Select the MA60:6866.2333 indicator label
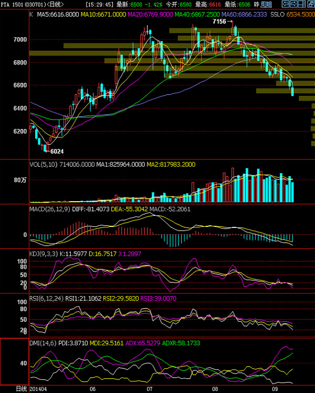 tap(244, 15)
